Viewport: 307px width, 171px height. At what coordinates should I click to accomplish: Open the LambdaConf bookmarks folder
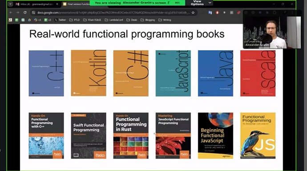(x=114, y=20)
